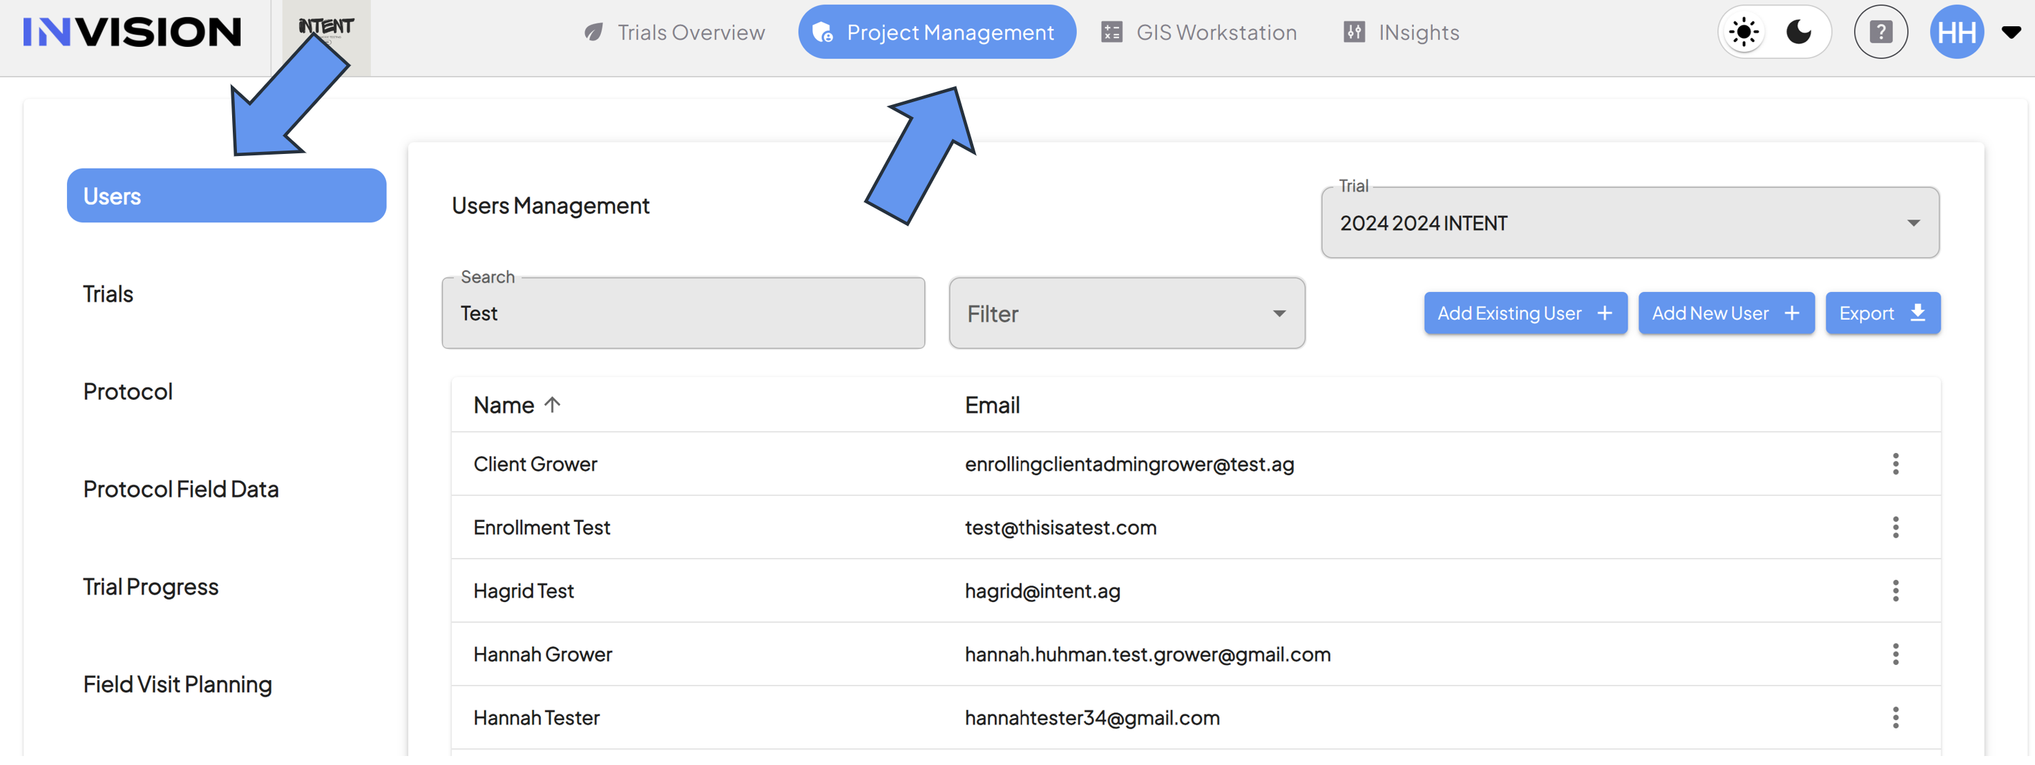The height and width of the screenshot is (765, 2035).
Task: Open the Trials Overview tab
Action: 674,32
